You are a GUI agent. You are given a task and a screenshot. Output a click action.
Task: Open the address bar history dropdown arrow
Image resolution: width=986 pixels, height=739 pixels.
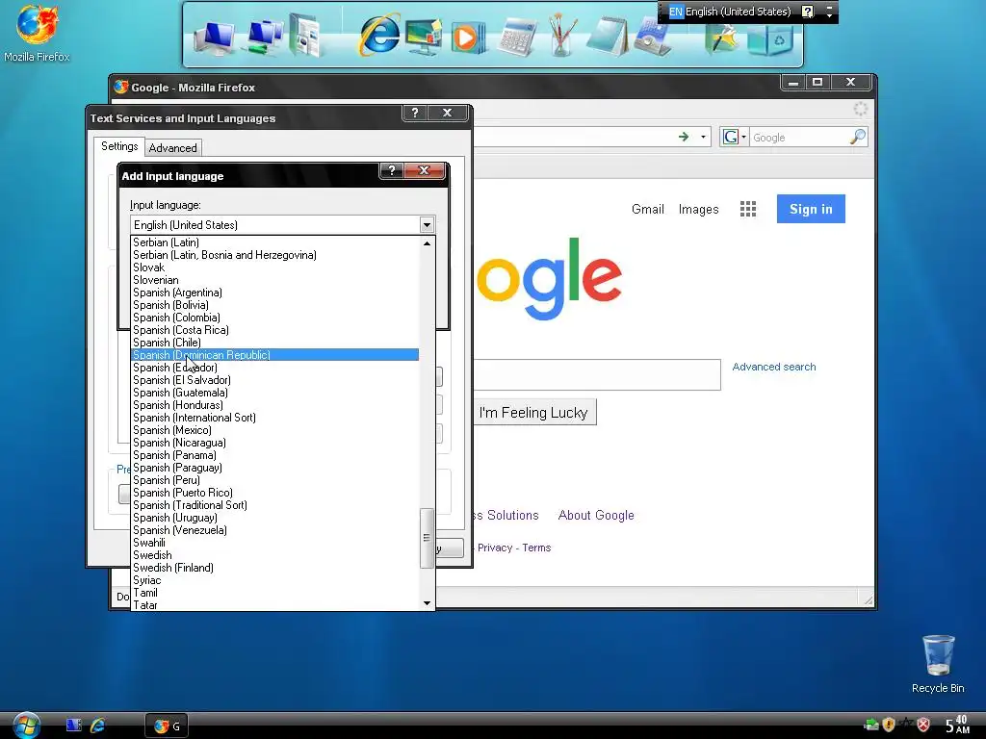click(703, 137)
